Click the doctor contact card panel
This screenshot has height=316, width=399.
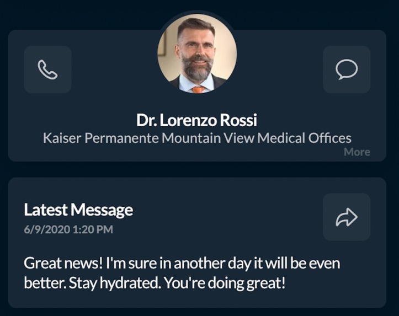[197, 95]
